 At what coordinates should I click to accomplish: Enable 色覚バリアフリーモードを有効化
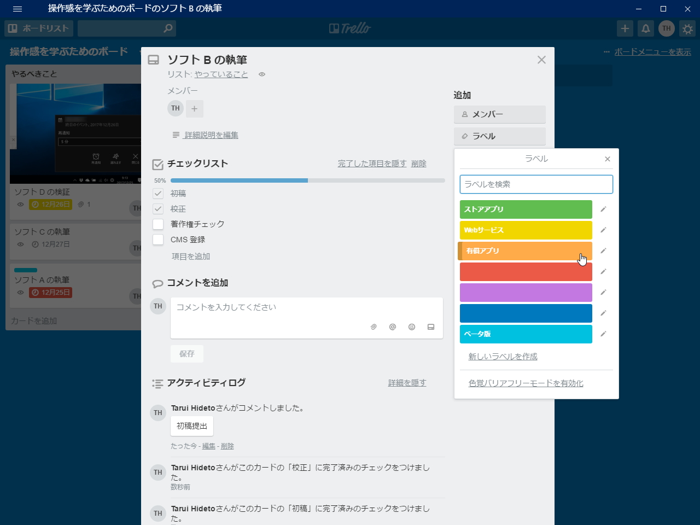(526, 383)
